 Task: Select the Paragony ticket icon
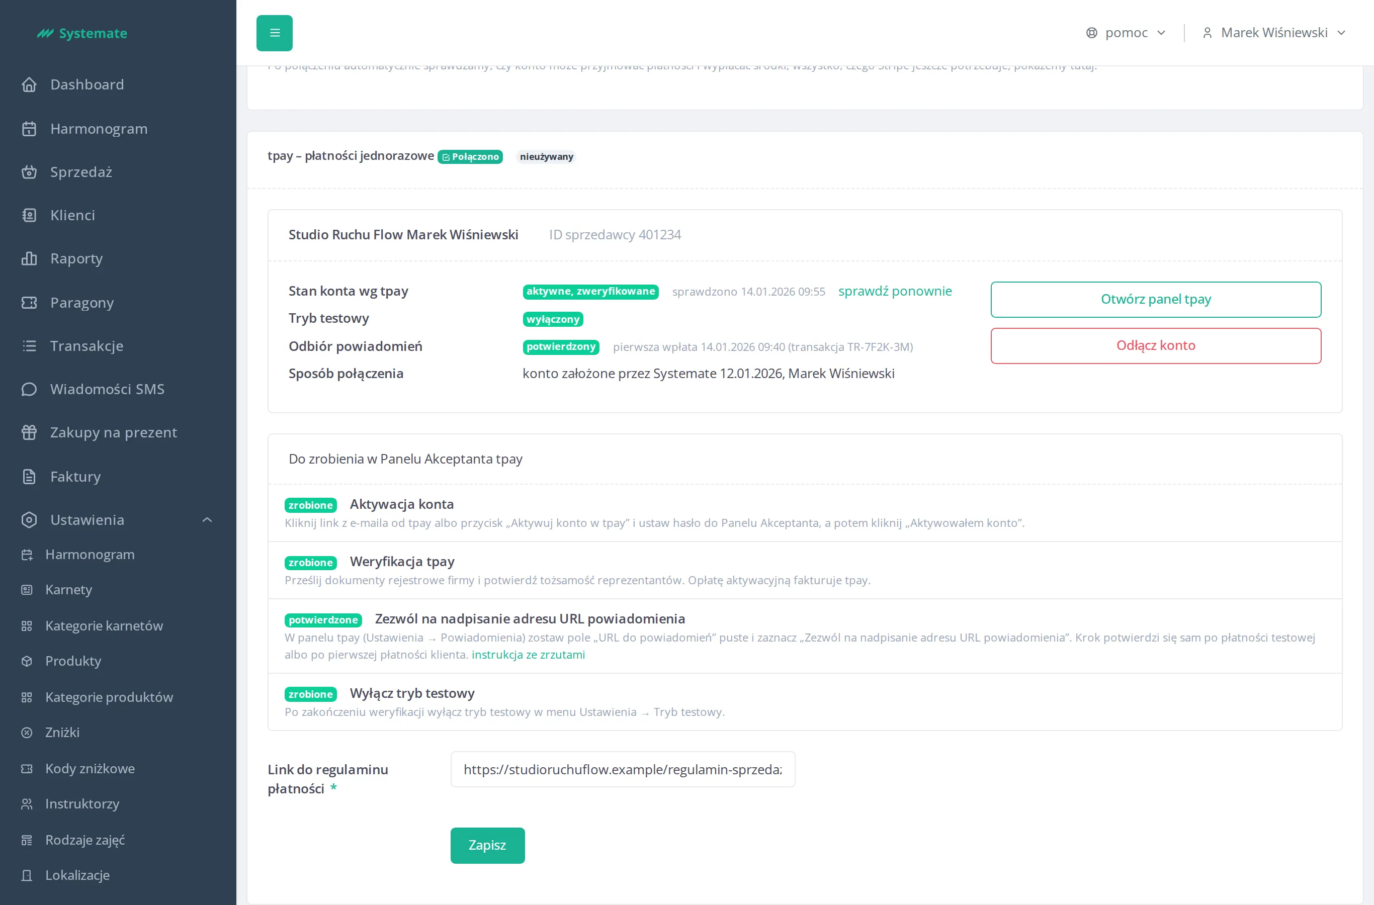[29, 303]
